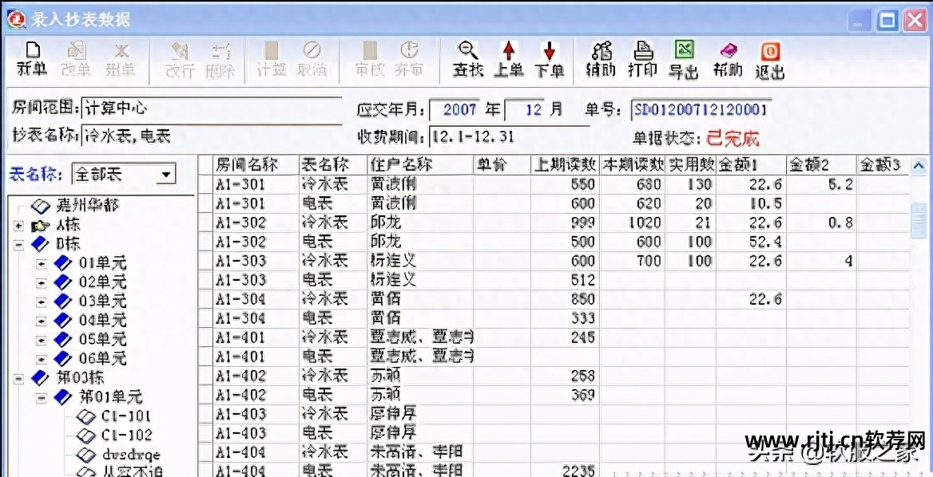
Task: Open 帮助 help book icon
Action: pos(728,50)
